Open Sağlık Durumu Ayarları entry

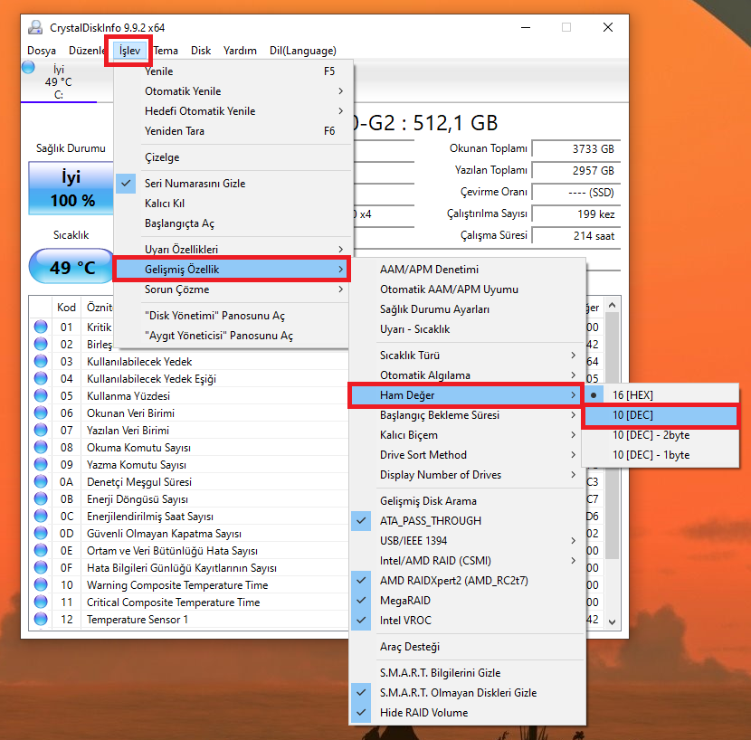468,309
